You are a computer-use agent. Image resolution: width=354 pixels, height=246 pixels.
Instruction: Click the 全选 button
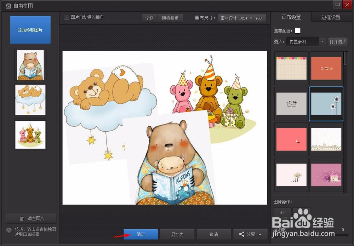149,18
